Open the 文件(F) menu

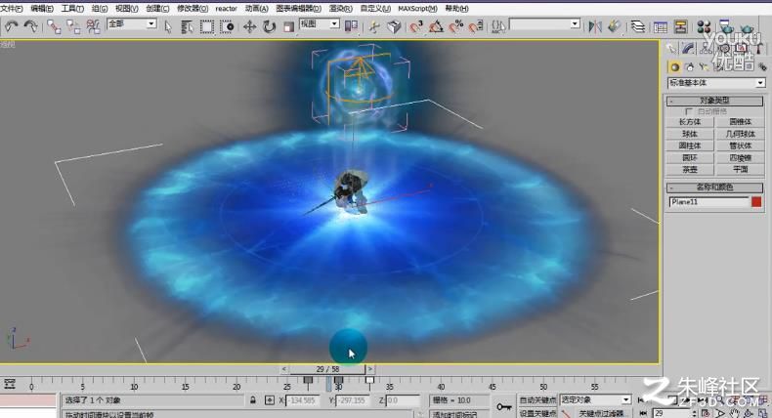[12, 9]
